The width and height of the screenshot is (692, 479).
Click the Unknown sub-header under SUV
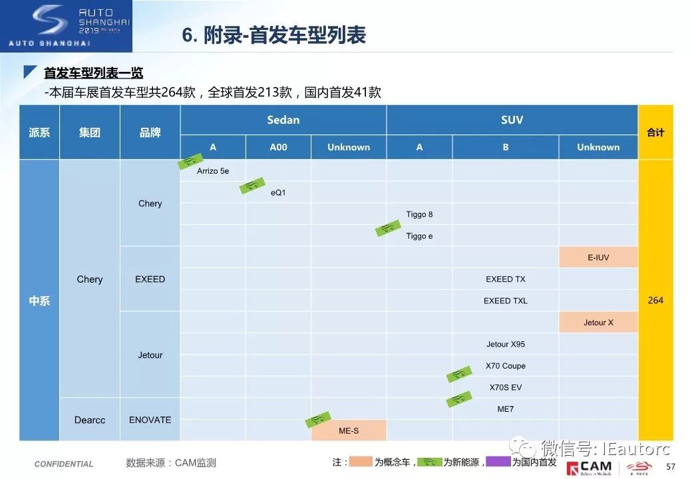click(598, 147)
